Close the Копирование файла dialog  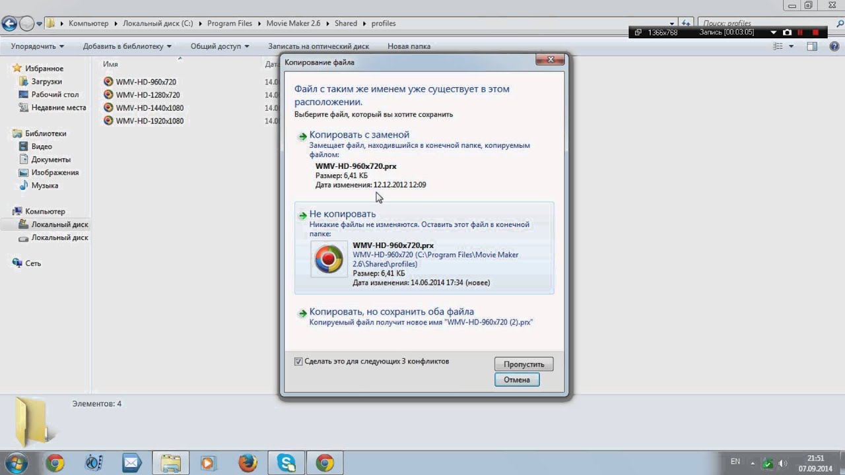[551, 60]
